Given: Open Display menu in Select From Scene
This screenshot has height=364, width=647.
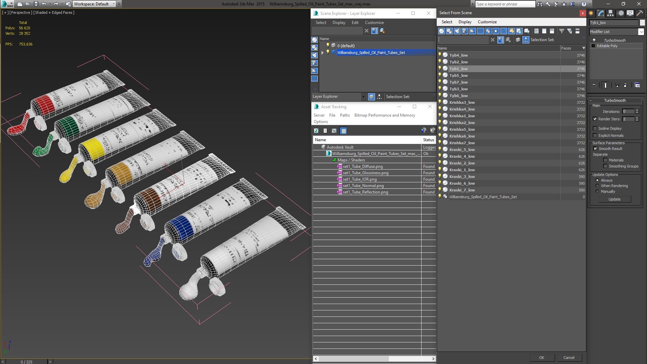Looking at the screenshot, I should point(465,22).
